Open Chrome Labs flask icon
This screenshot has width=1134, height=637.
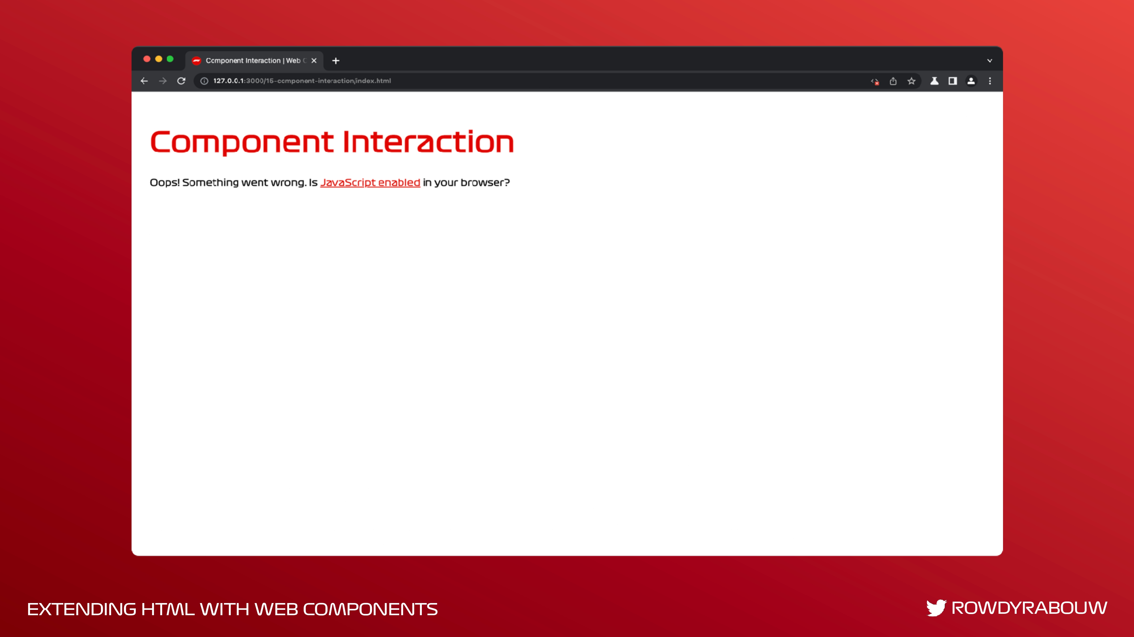click(934, 81)
